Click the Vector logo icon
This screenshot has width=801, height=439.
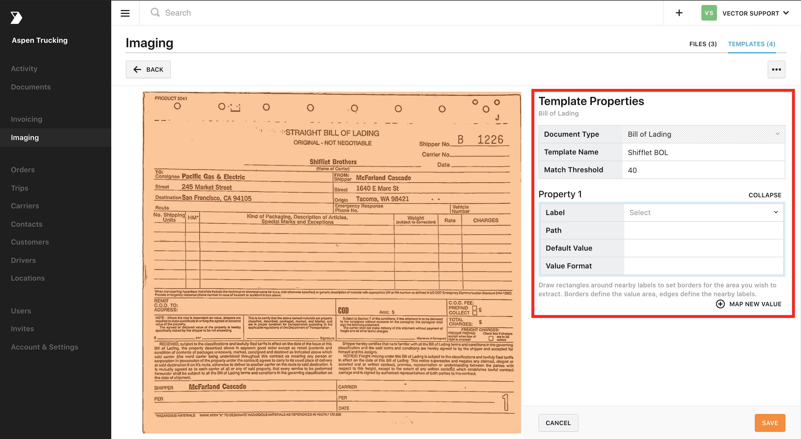16,18
